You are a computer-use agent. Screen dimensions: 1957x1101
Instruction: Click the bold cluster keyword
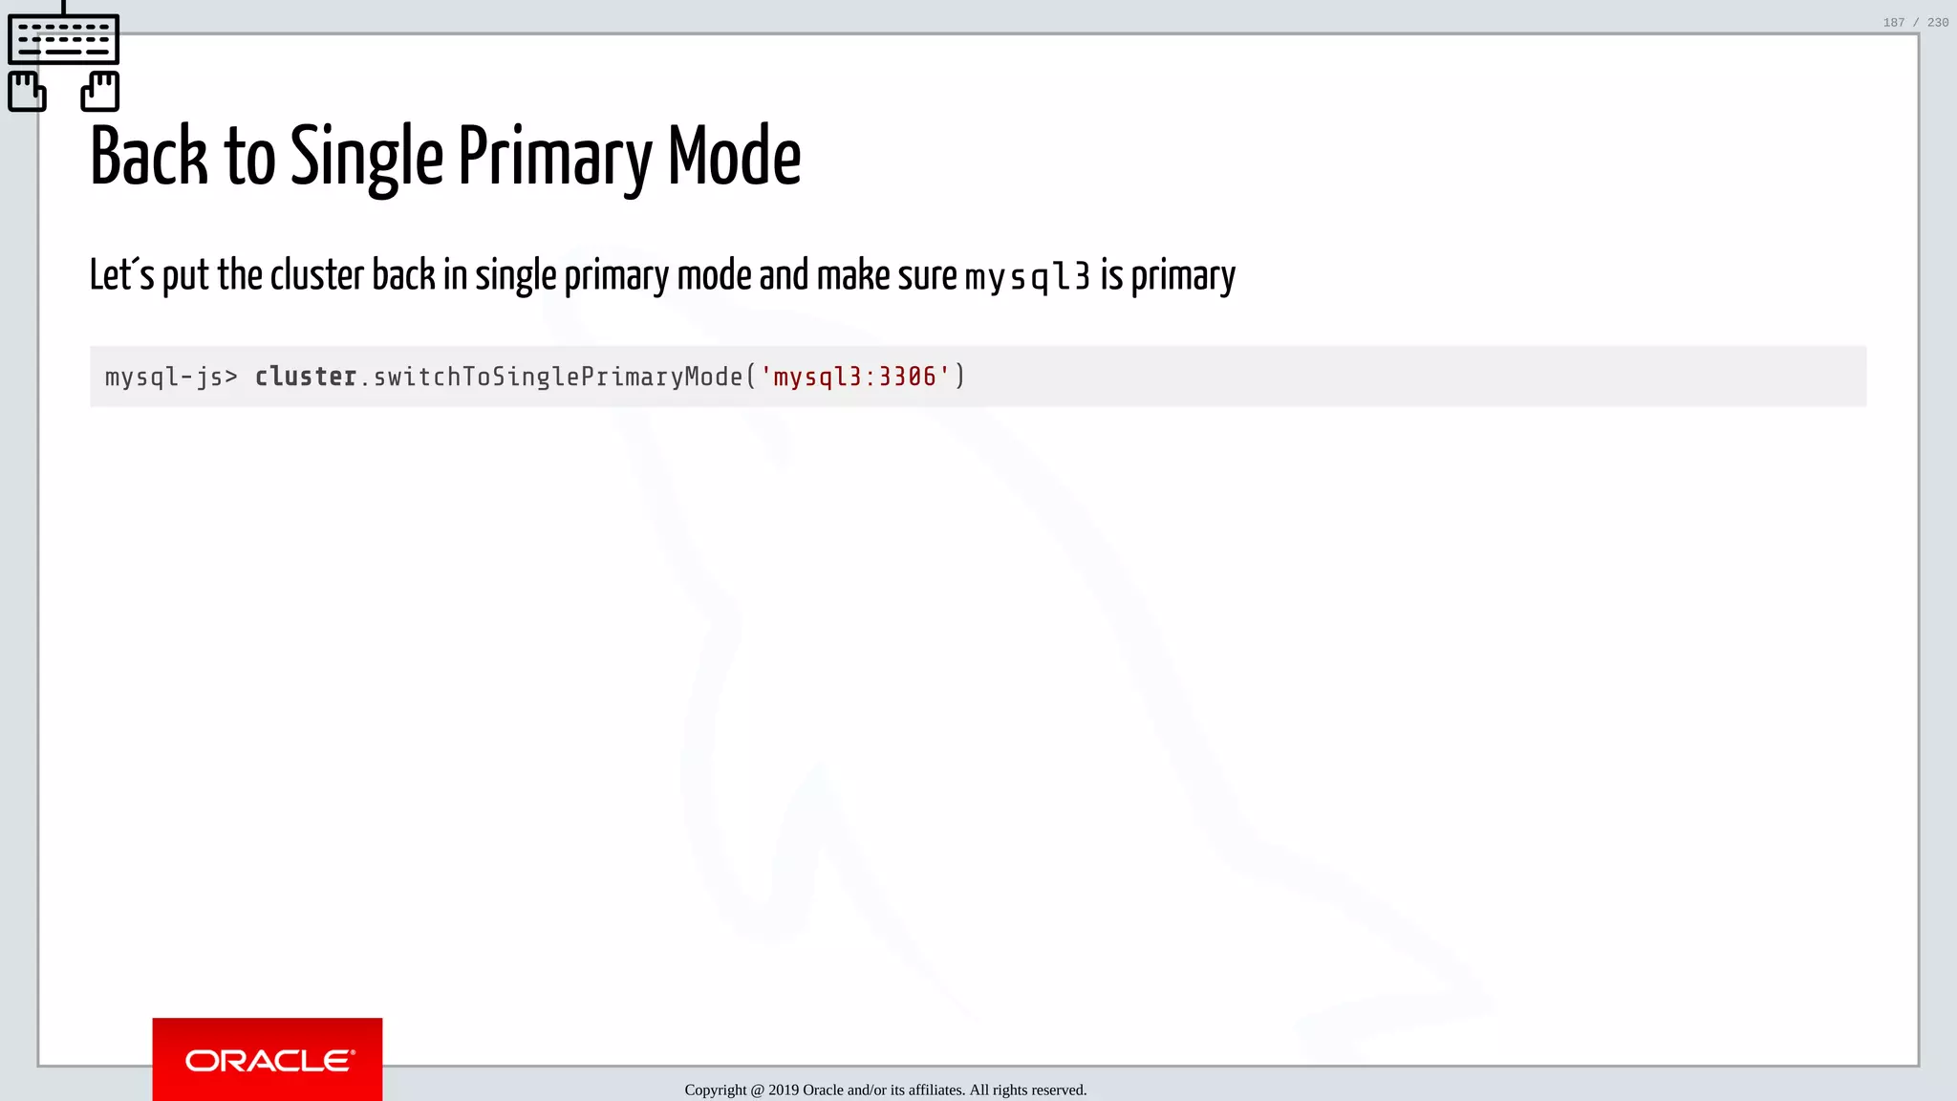click(306, 377)
